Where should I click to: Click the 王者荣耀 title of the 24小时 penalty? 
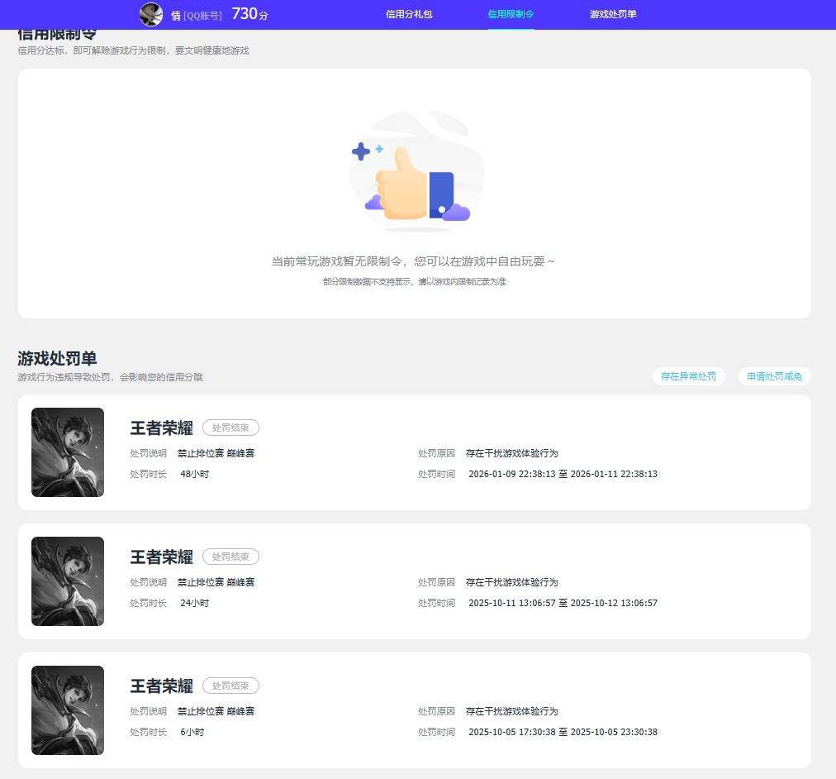point(162,557)
